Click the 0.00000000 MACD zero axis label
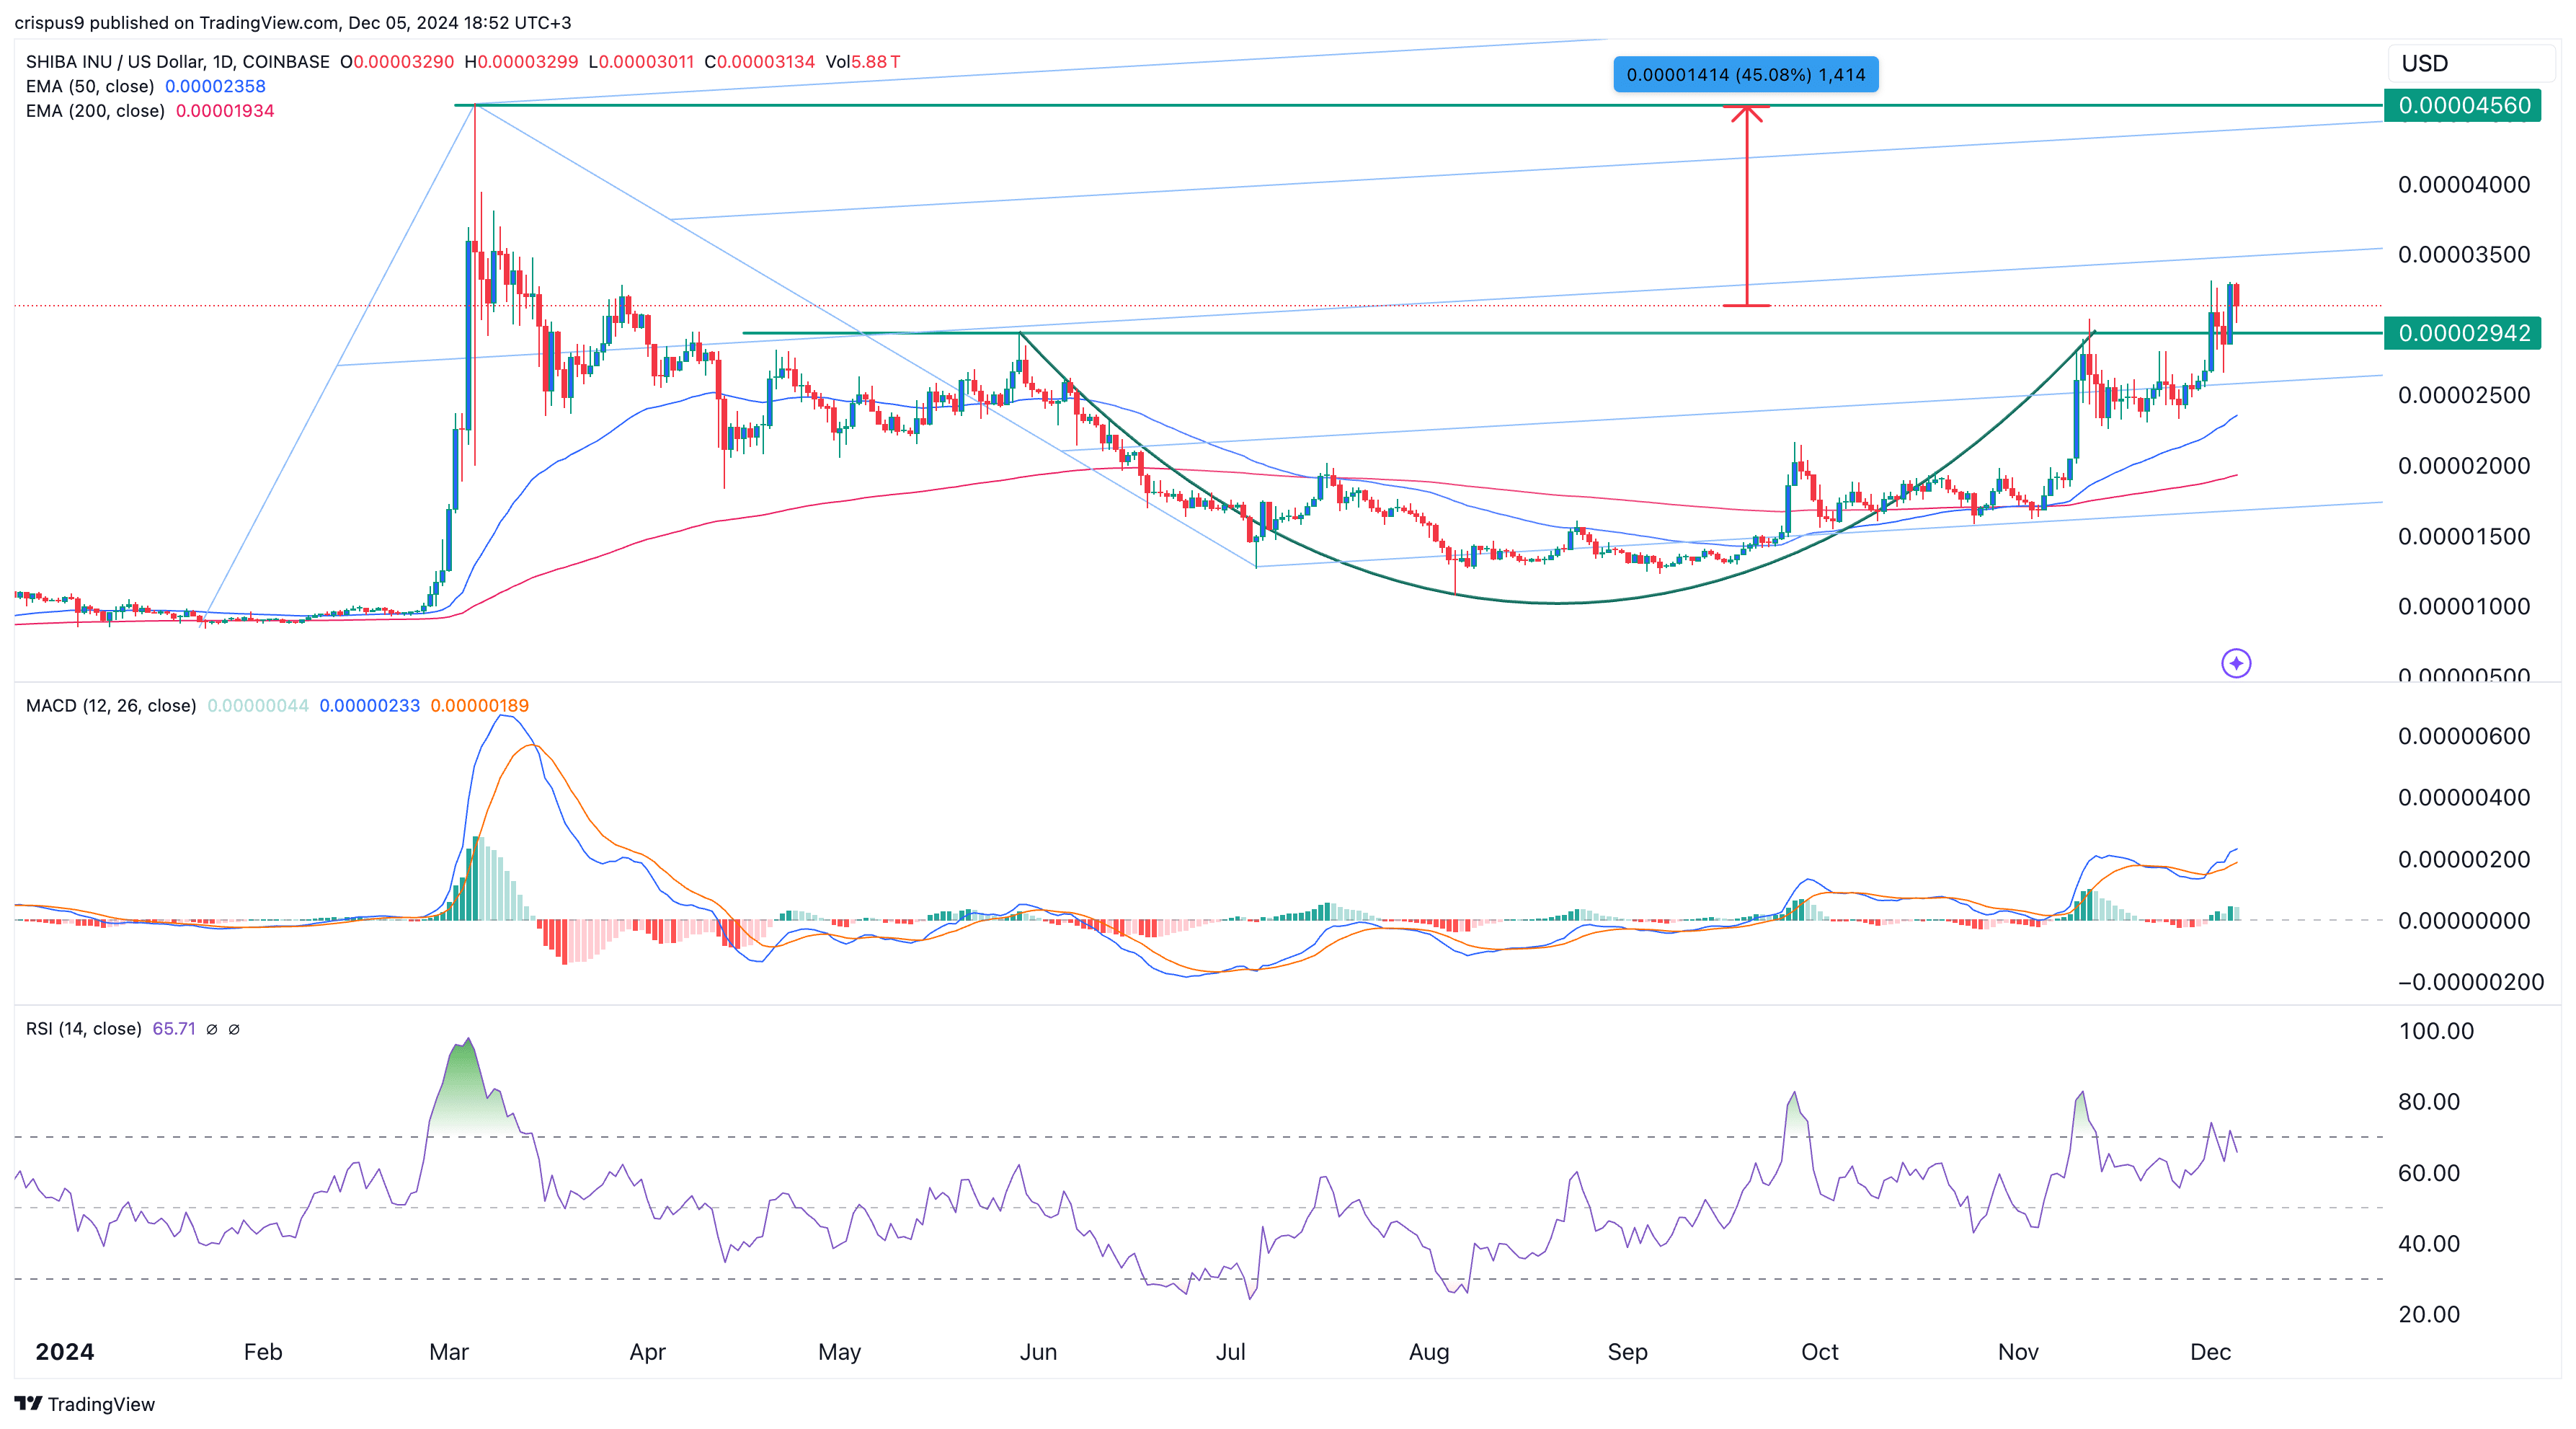Image resolution: width=2576 pixels, height=1429 pixels. (x=2464, y=920)
